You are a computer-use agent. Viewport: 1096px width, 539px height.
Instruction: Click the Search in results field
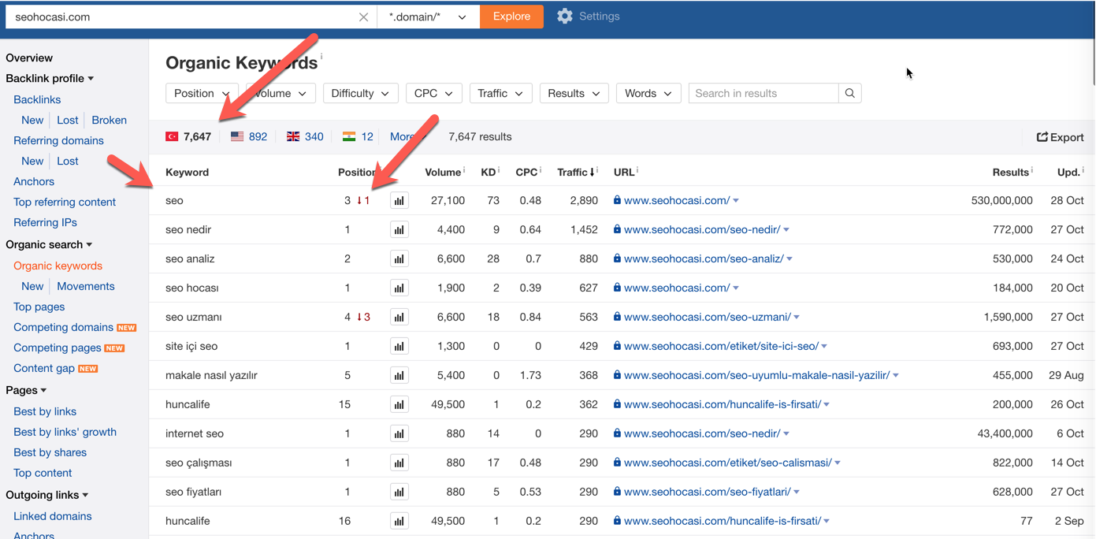coord(763,94)
